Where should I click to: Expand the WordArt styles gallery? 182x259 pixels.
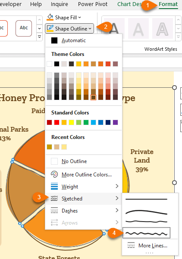click(178, 37)
